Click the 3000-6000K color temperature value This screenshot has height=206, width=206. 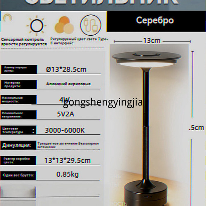tap(65, 130)
